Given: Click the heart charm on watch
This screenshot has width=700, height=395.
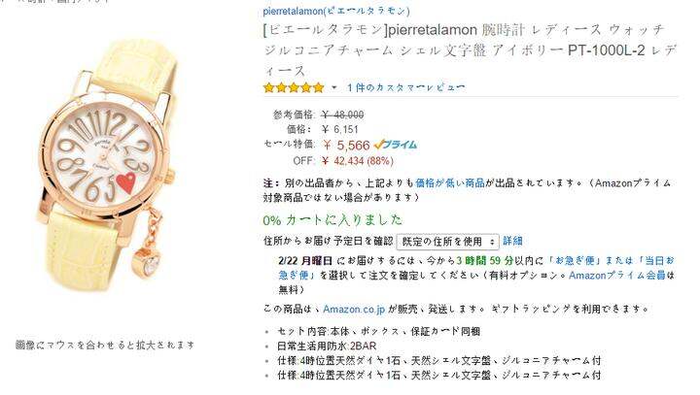Looking at the screenshot, I should [x=147, y=263].
